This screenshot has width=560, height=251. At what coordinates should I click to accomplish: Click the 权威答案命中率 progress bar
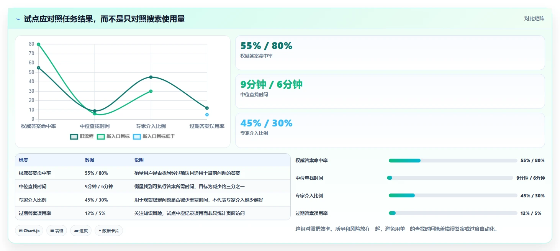453,161
